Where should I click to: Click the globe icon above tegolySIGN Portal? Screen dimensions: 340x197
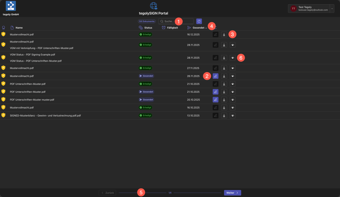[x=153, y=6]
